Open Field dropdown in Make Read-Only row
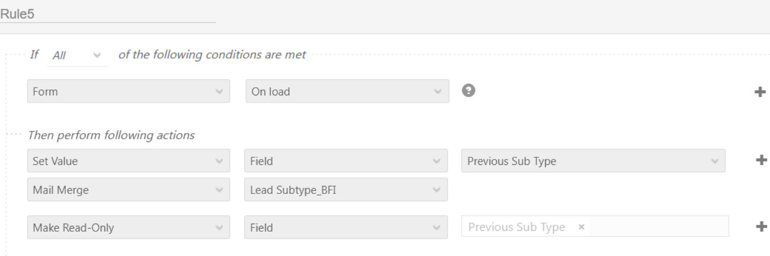Image resolution: width=770 pixels, height=256 pixels. [346, 228]
